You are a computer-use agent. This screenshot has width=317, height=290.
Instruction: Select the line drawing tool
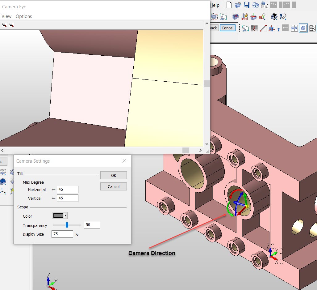click(x=264, y=28)
